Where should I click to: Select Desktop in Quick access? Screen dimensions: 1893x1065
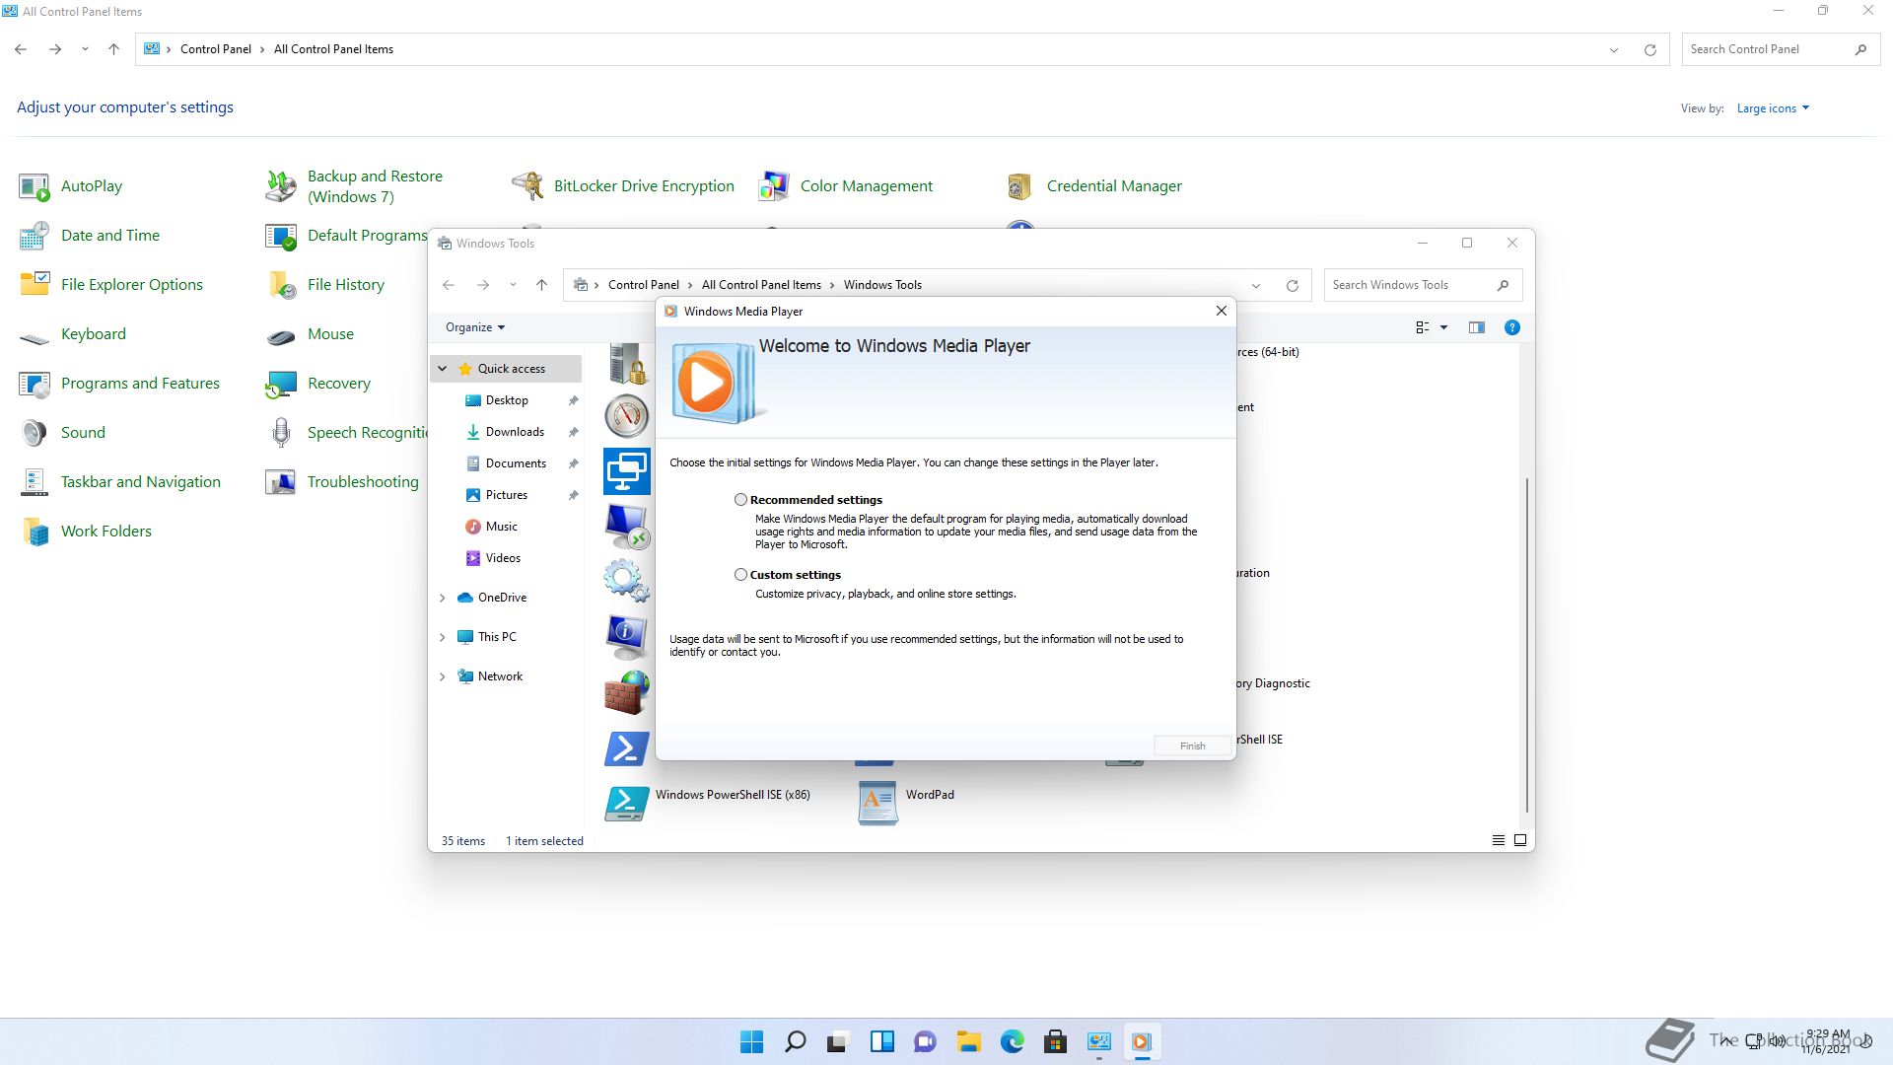point(507,400)
